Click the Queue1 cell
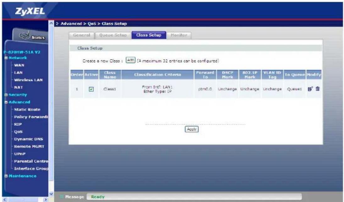 pyautogui.click(x=294, y=89)
